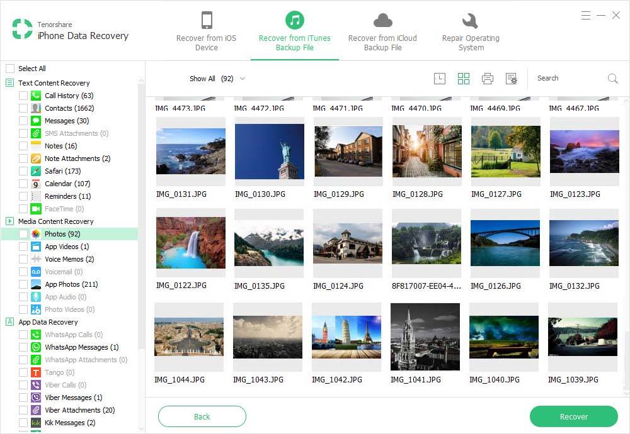Viewport: 630px width, 434px height.
Task: Click the Messages speech bubble icon
Action: coord(36,121)
